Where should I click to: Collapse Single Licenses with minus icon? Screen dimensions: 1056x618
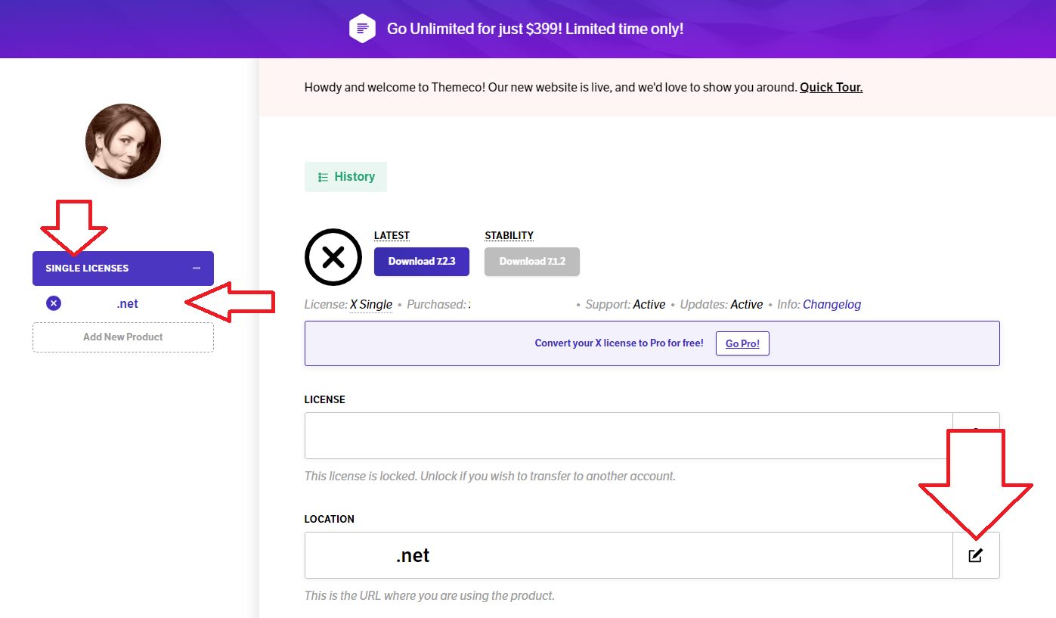click(x=197, y=269)
